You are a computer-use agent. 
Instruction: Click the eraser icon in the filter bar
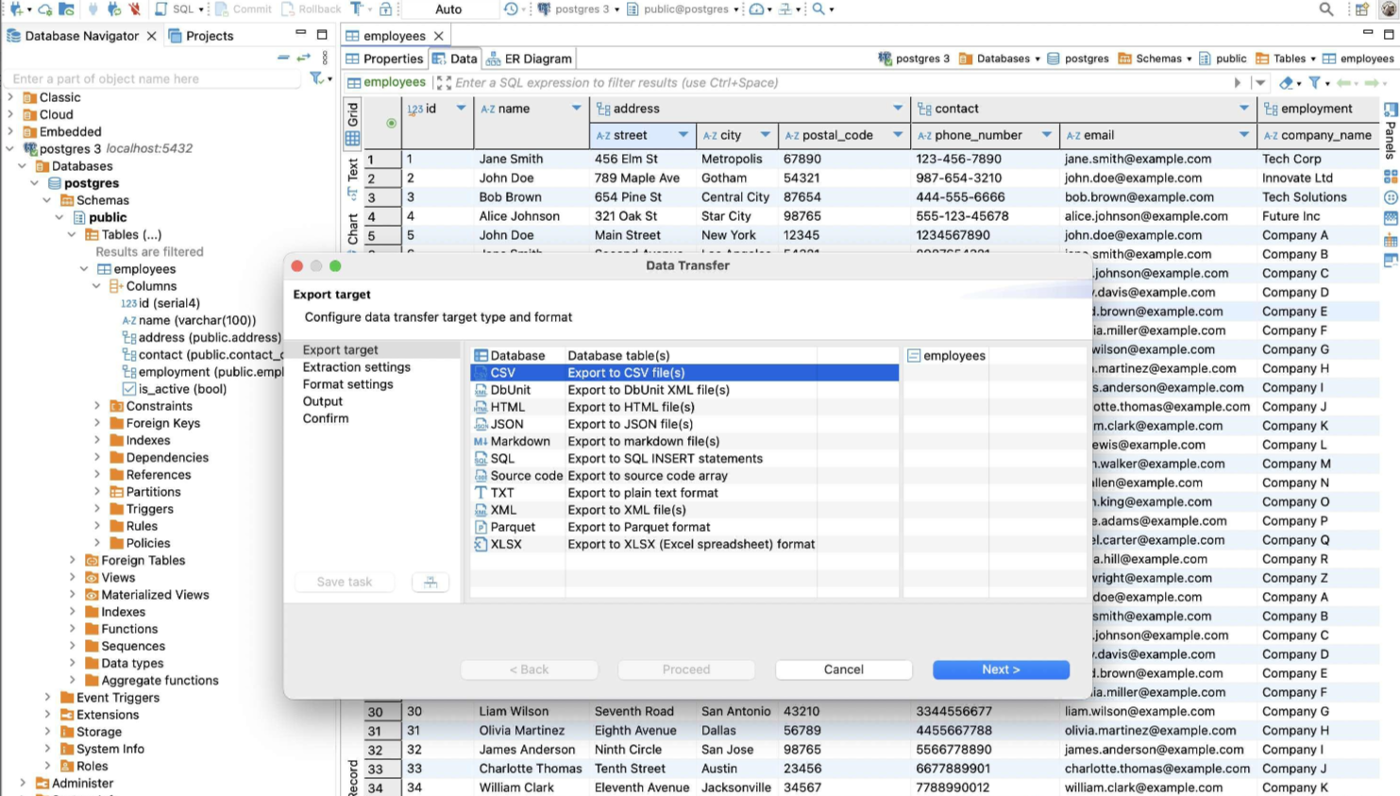click(1286, 83)
